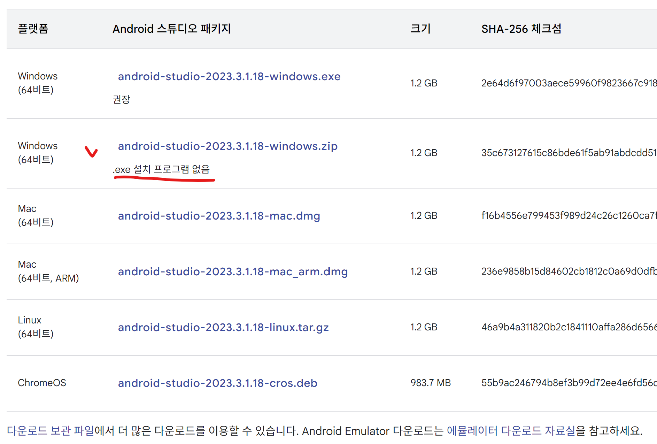Screen dimensions: 657x444
Task: Click the 플랫폼 column header
Action: click(33, 29)
